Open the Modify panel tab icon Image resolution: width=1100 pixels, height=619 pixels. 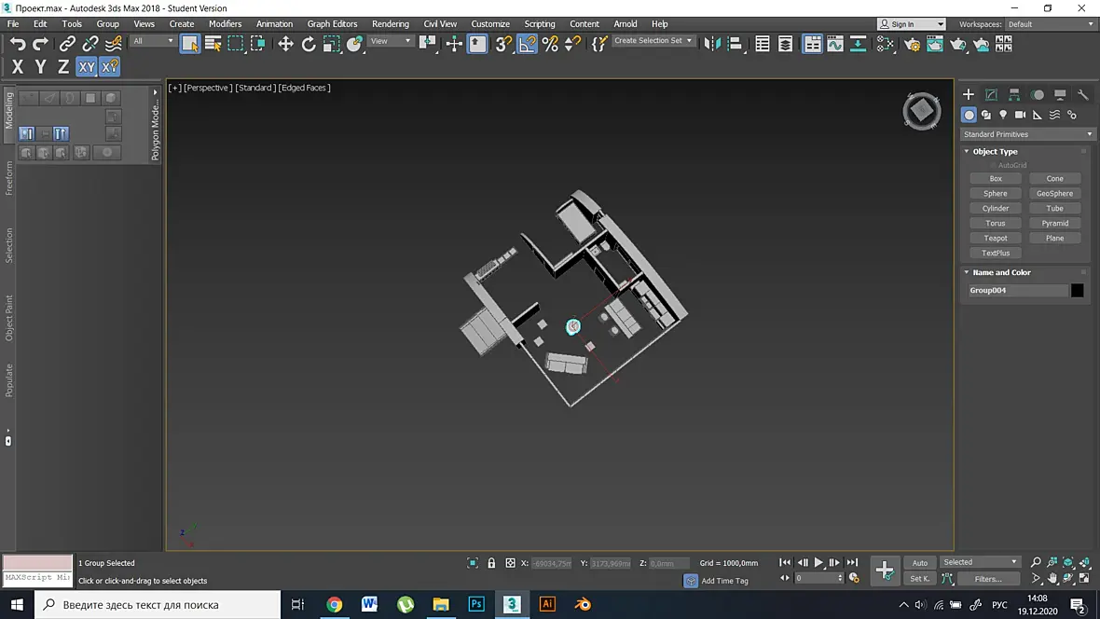991,95
